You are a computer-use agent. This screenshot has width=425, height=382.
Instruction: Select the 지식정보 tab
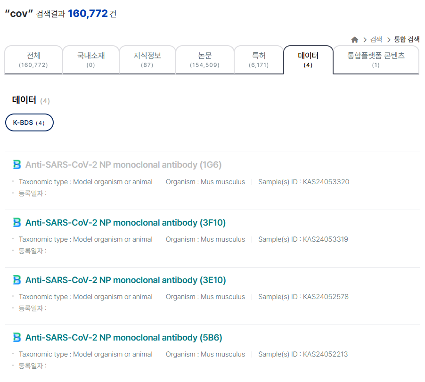tap(147, 60)
